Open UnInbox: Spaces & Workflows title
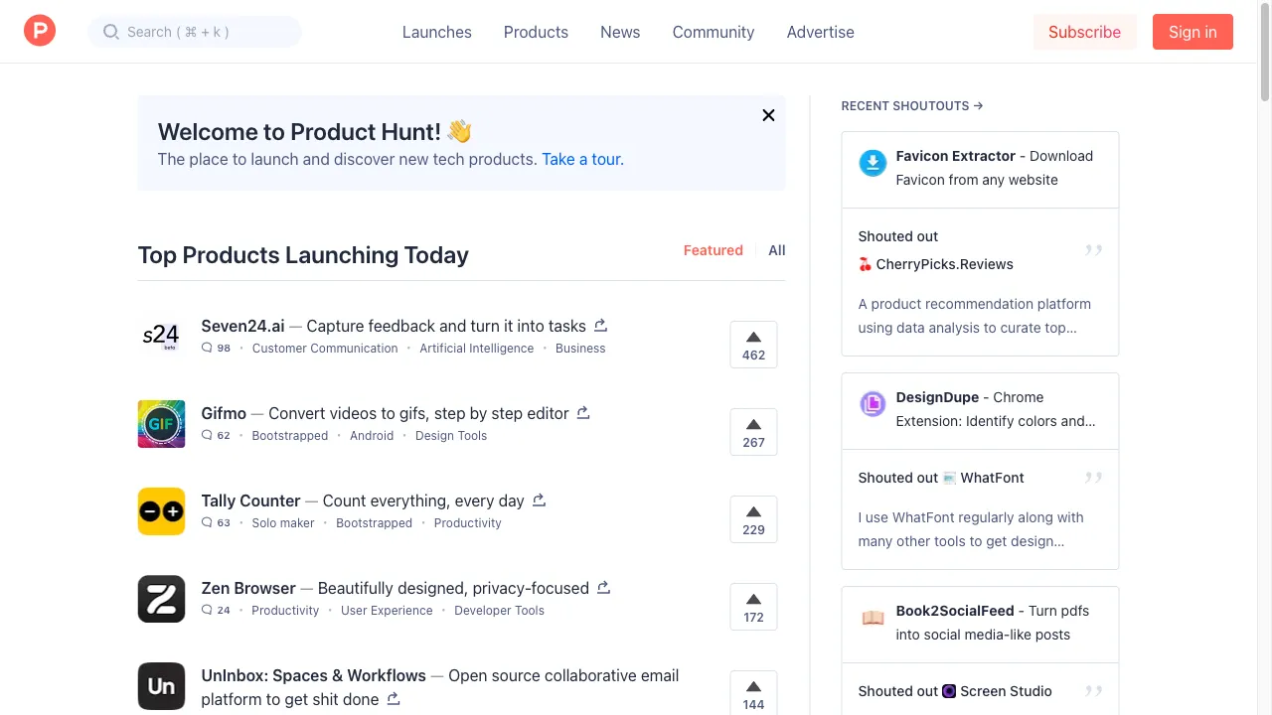The width and height of the screenshot is (1272, 715). pyautogui.click(x=313, y=675)
